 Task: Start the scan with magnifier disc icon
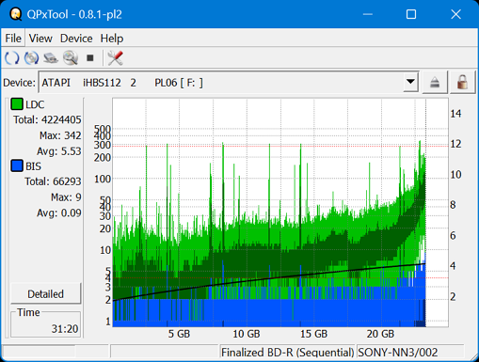[x=71, y=58]
